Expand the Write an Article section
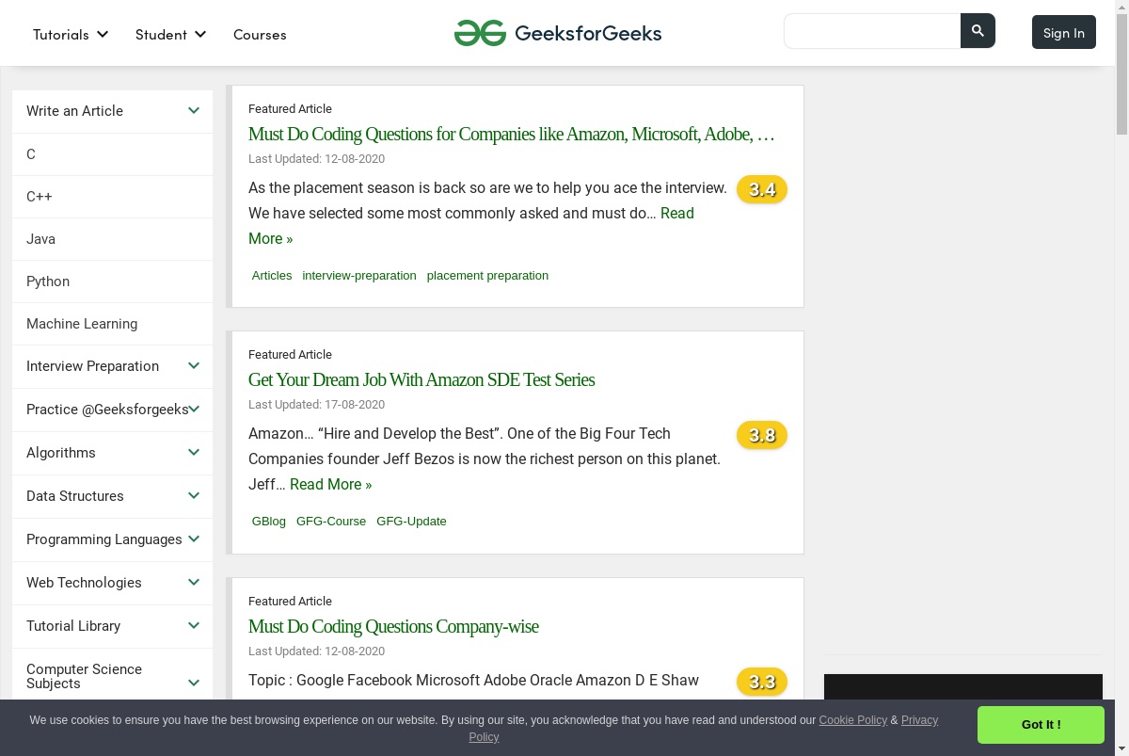Image resolution: width=1129 pixels, height=756 pixels. [x=112, y=111]
